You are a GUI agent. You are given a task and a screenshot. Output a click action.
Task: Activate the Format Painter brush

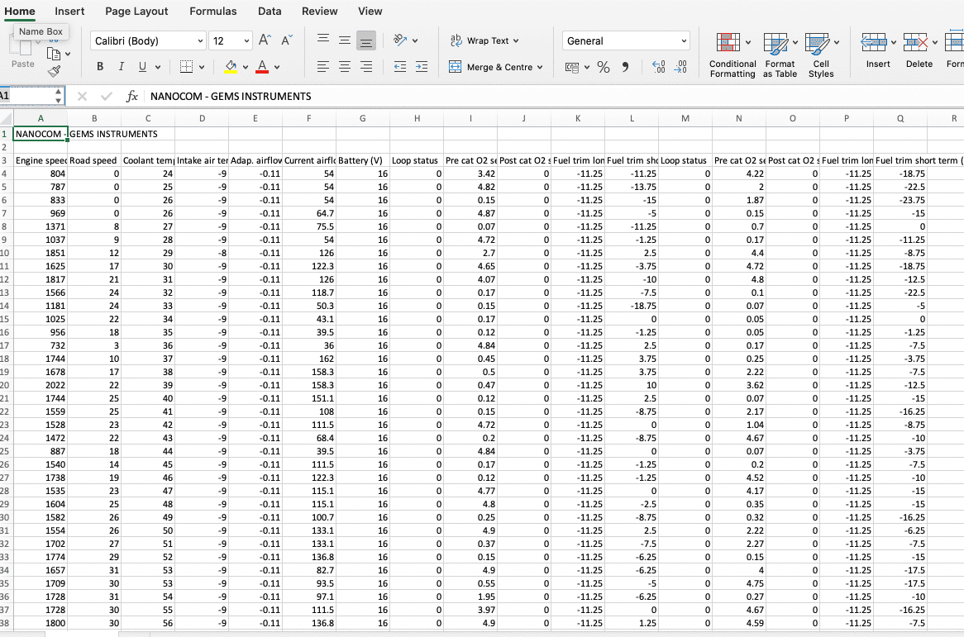[x=54, y=71]
